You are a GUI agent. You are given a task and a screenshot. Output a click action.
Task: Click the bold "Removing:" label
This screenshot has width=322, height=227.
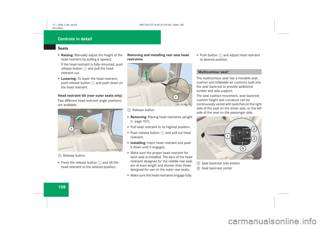pos(139,117)
